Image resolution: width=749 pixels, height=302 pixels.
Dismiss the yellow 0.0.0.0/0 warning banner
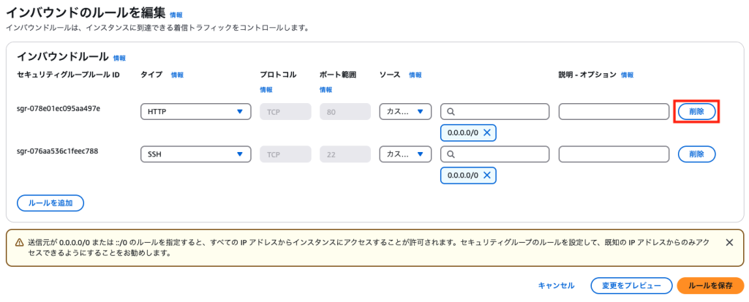pos(729,242)
